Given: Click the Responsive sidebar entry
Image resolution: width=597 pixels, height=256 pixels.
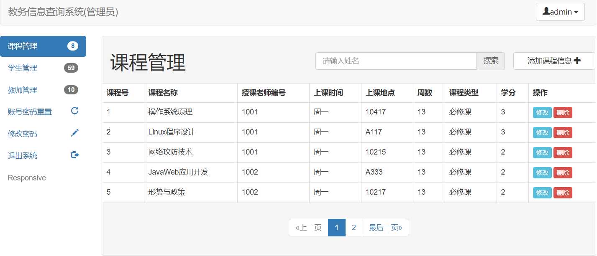Looking at the screenshot, I should pos(26,177).
